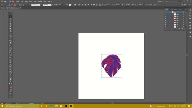Open the File menu
The width and height of the screenshot is (192, 108).
tap(10, 1)
